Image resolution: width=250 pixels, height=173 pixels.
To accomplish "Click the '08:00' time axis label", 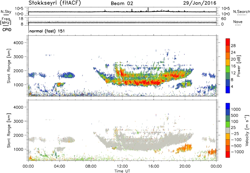I will 91,166.
